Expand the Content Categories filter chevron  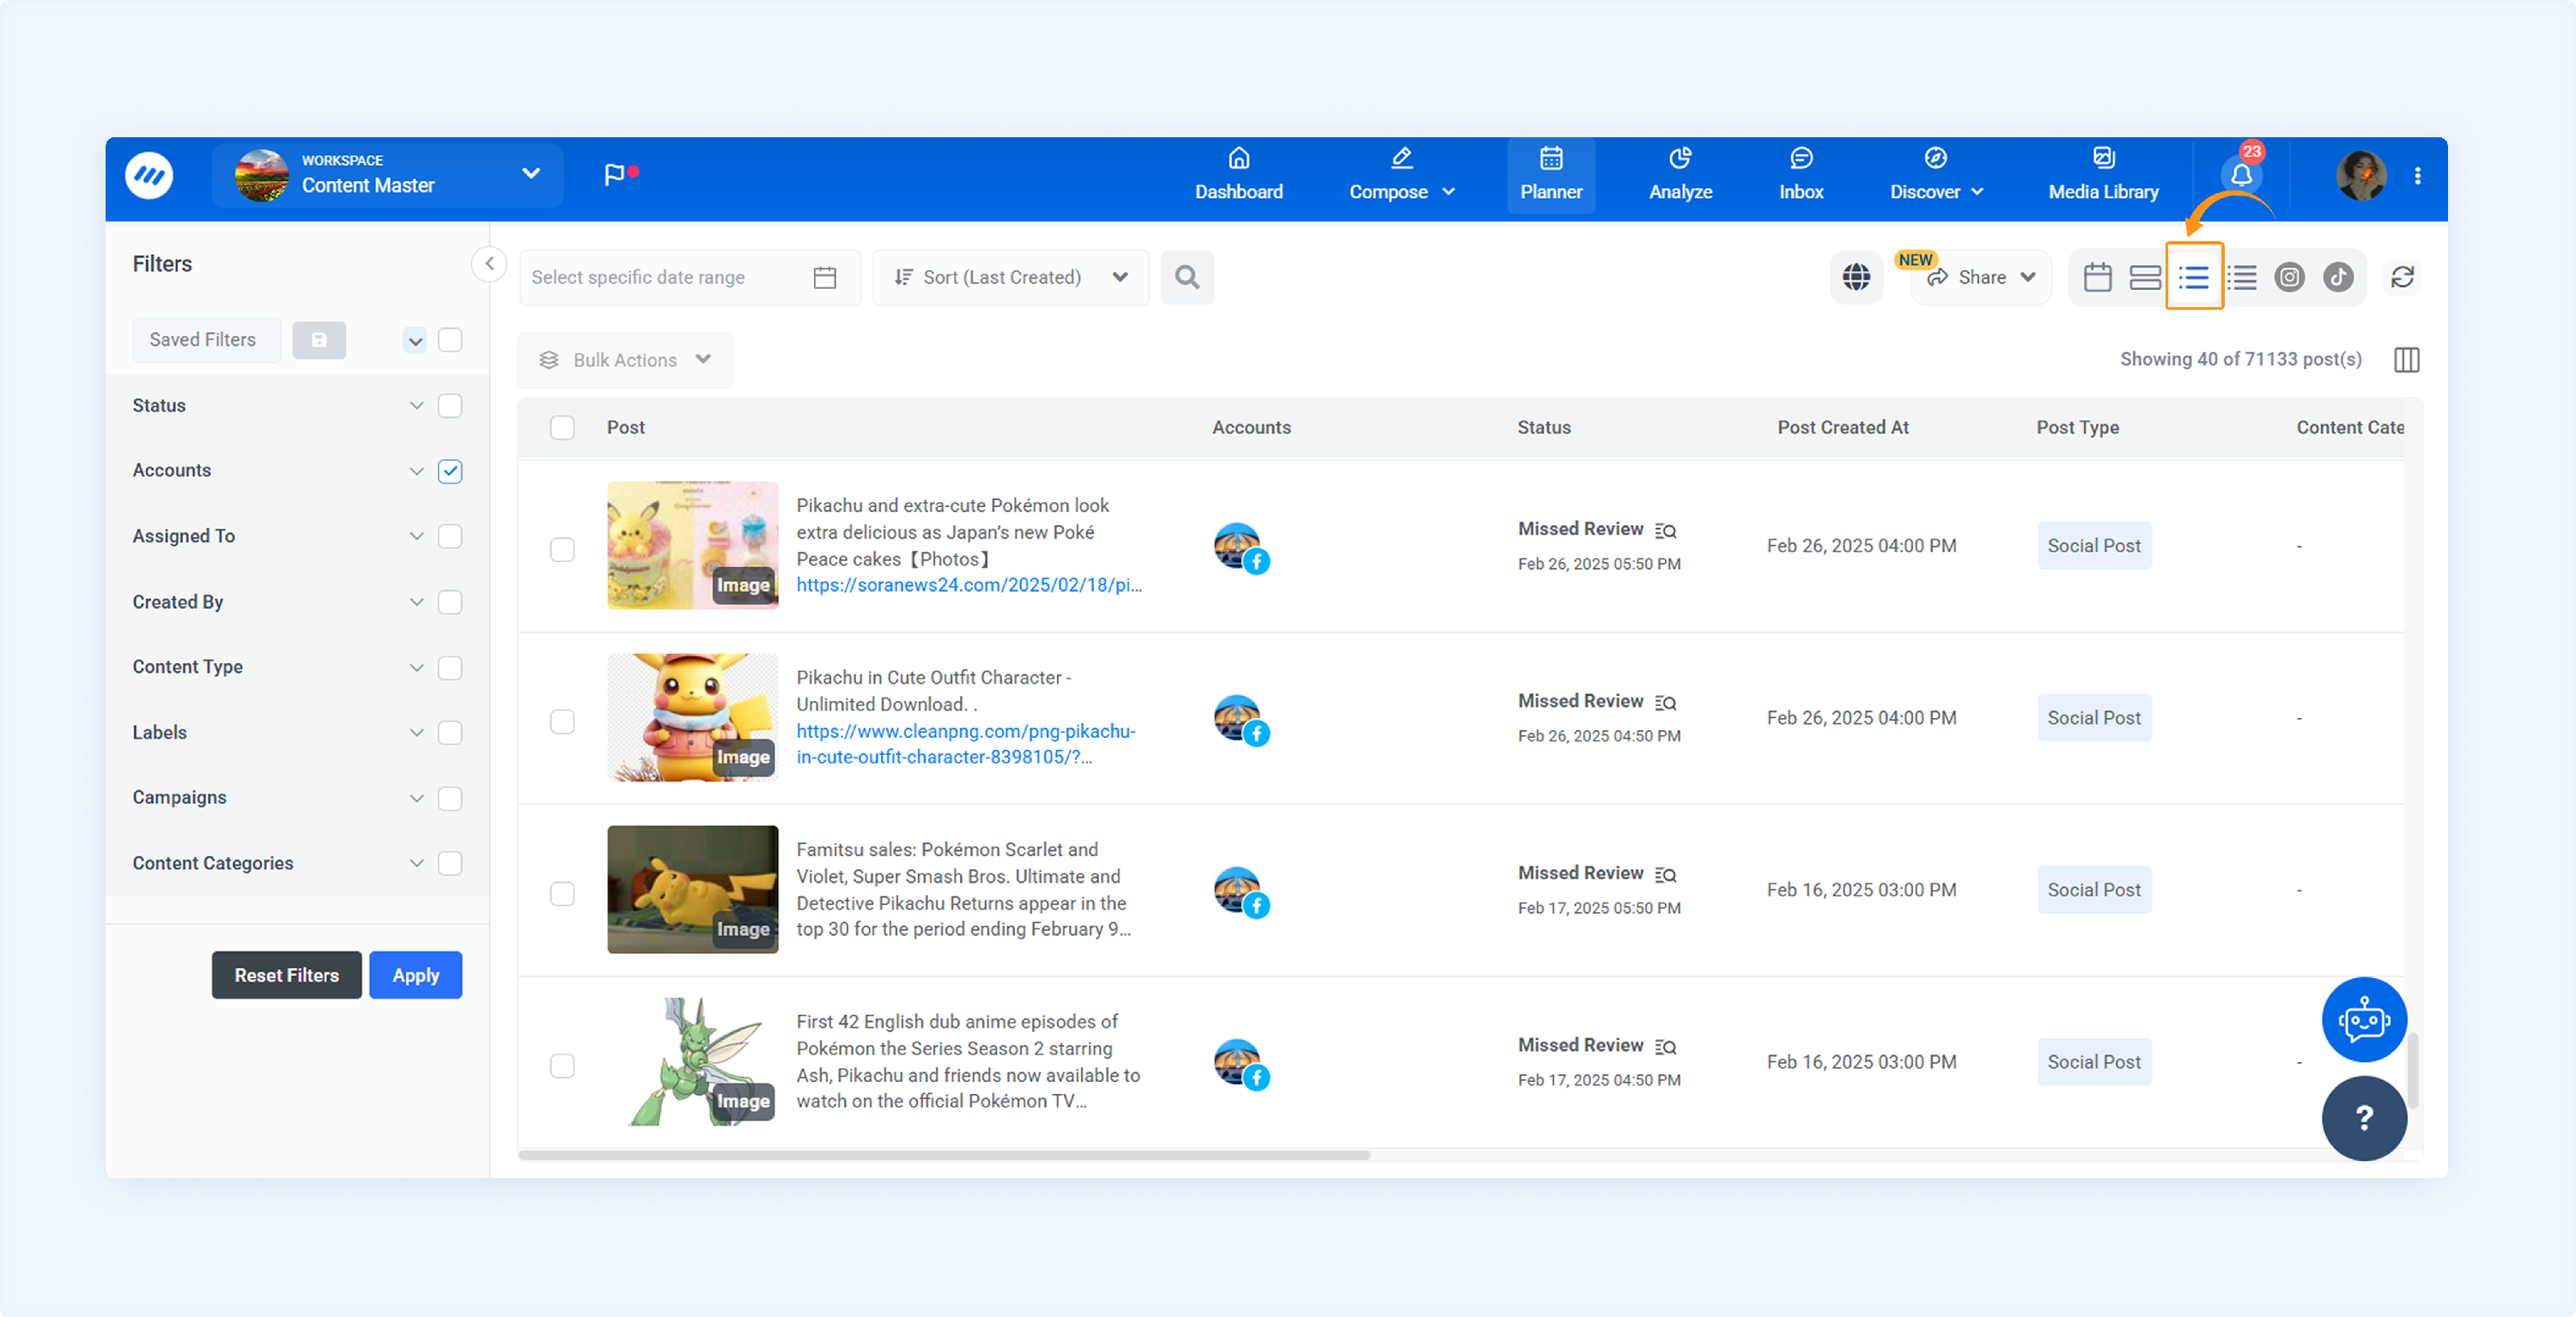pyautogui.click(x=416, y=863)
